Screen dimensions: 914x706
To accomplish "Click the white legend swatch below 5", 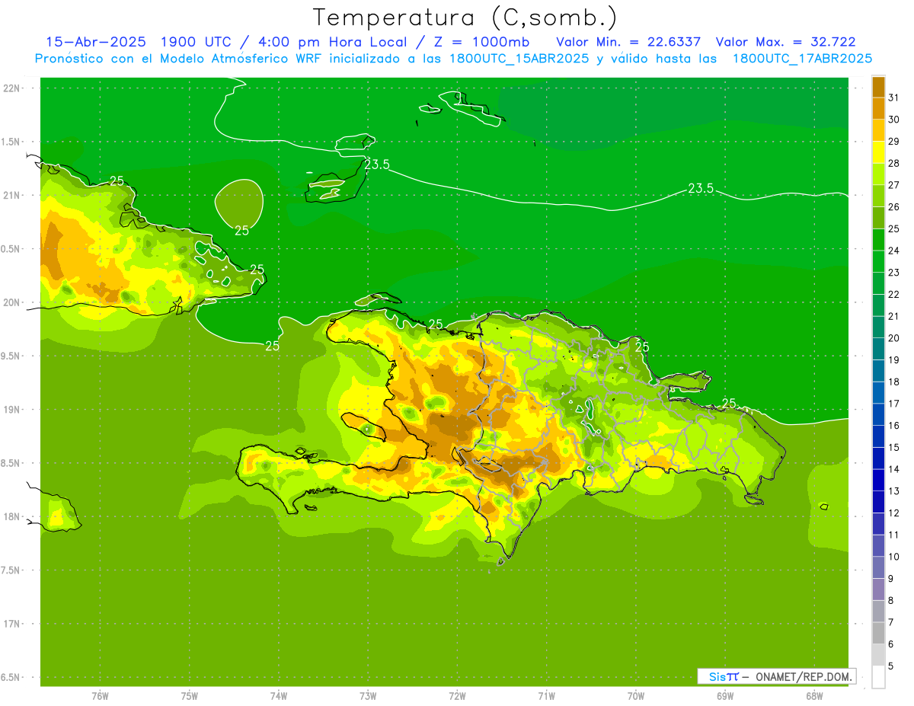I will pyautogui.click(x=878, y=676).
